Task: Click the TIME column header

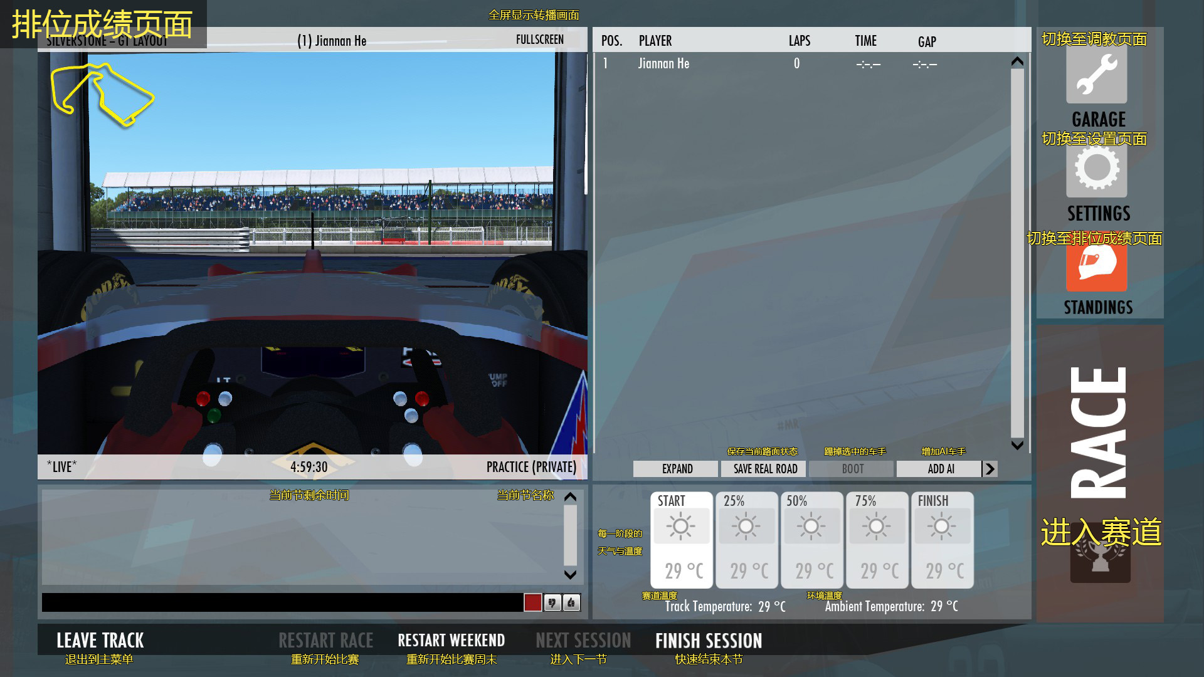Action: [866, 41]
